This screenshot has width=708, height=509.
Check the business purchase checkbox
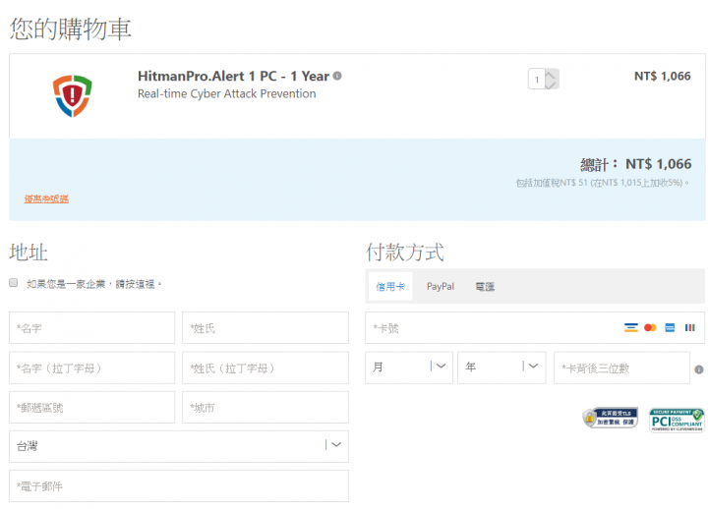click(14, 282)
